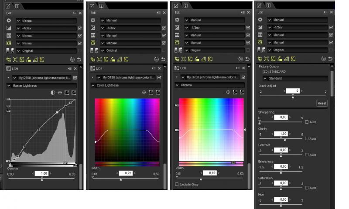Uncheck the Picture Control Manual checkbox in the Chroma panel
The height and width of the screenshot is (209, 349).
(248, 43)
